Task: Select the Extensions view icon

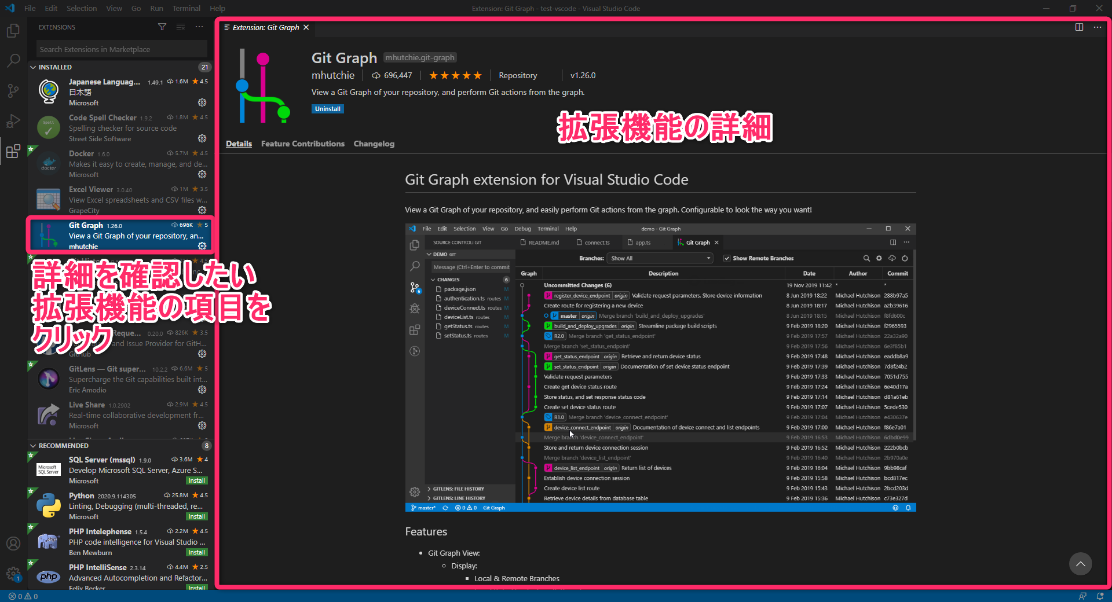Action: (13, 151)
